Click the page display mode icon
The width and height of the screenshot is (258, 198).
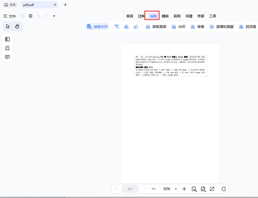coord(203,189)
